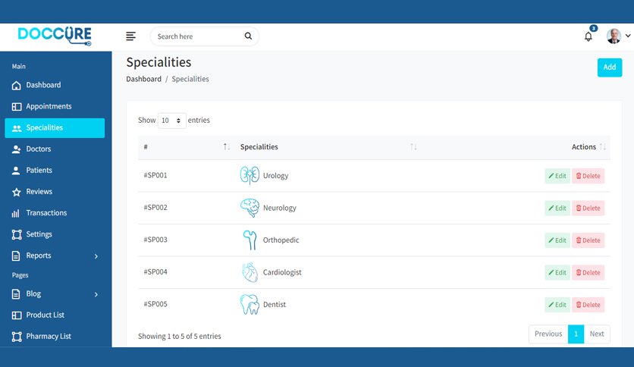This screenshot has width=634, height=367.
Task: Click the Add speciality button
Action: pyautogui.click(x=609, y=67)
